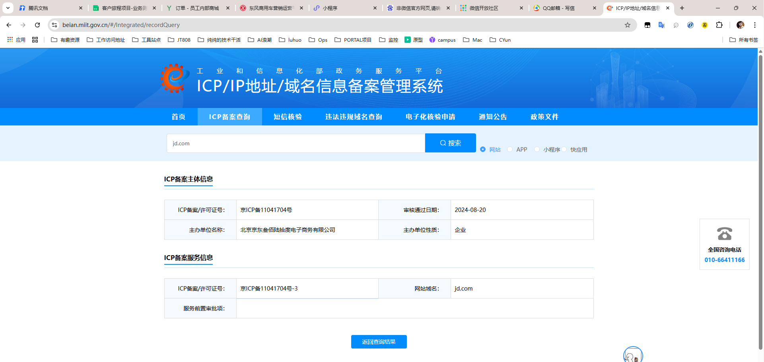Select the APP radio option
The image size is (764, 362).
point(510,149)
